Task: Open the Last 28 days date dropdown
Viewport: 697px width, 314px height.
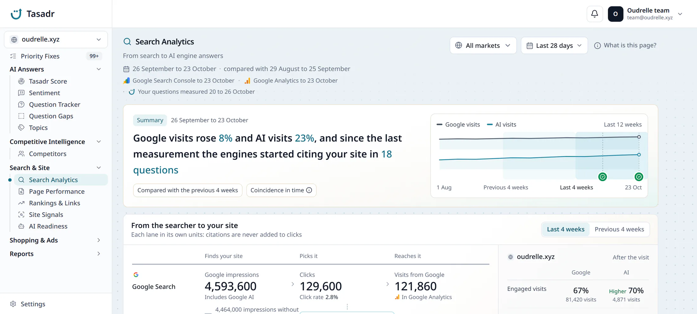Action: 554,46
